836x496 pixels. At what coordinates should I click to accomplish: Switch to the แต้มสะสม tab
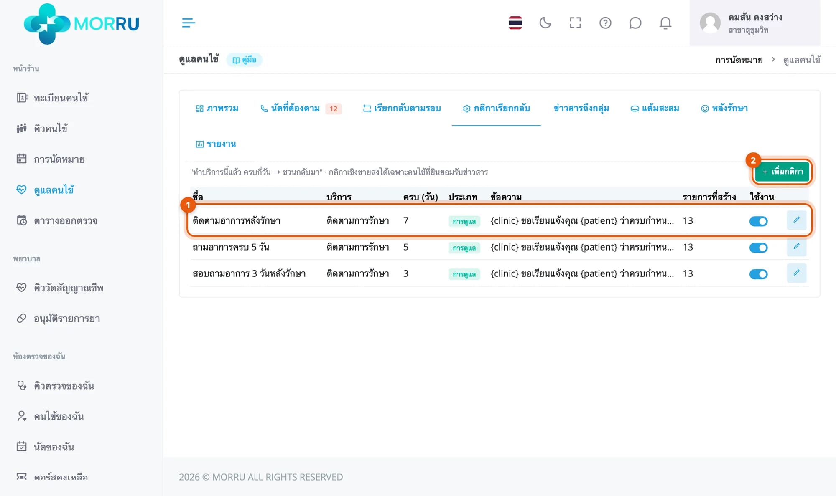(655, 109)
